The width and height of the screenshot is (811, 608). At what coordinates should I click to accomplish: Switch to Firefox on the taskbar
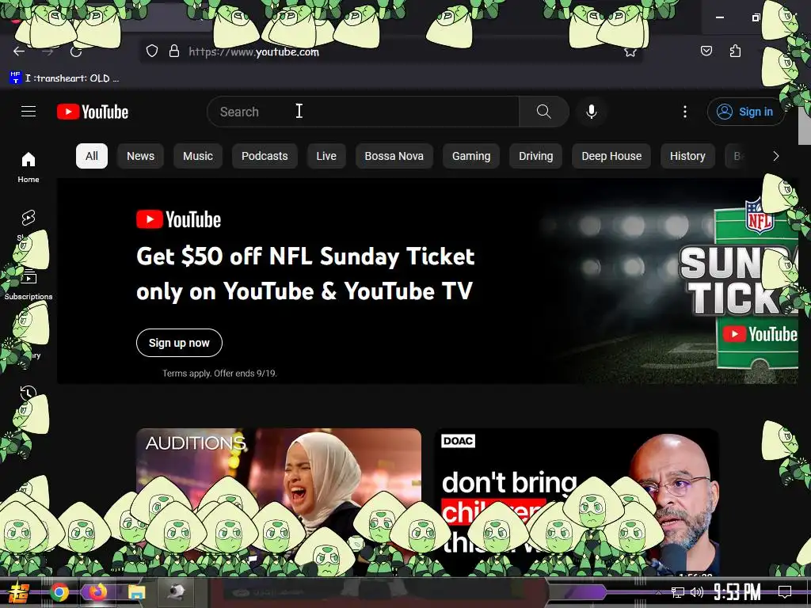97,592
